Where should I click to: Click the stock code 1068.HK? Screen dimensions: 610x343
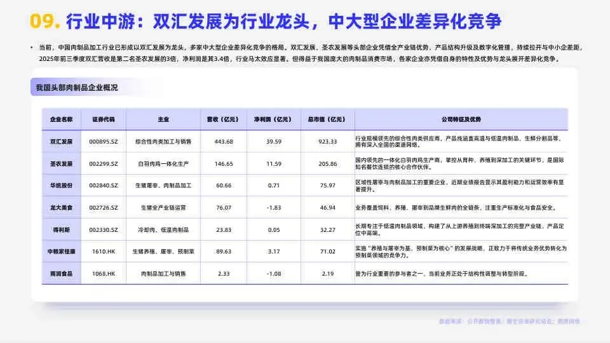[104, 274]
